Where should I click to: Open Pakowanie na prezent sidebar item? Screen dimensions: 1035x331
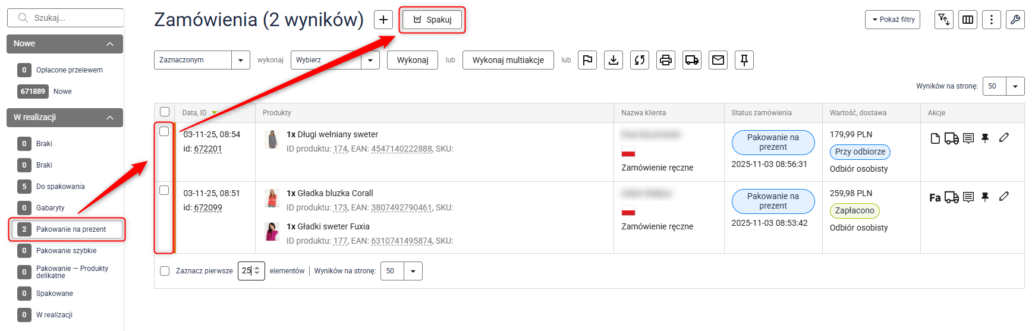(71, 229)
